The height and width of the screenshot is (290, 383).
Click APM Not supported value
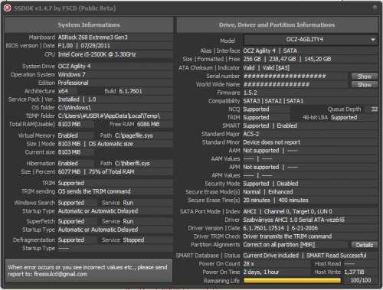[x=260, y=167]
